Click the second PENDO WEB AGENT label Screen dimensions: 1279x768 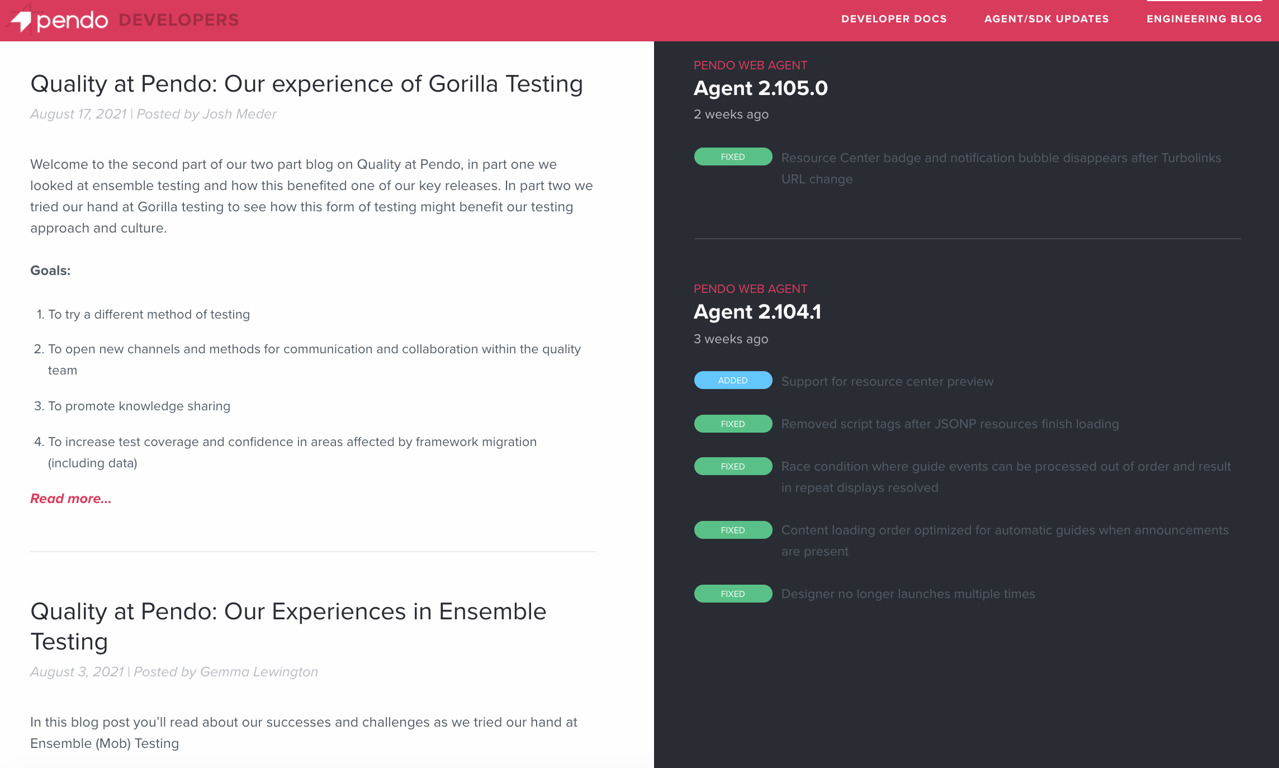[750, 289]
